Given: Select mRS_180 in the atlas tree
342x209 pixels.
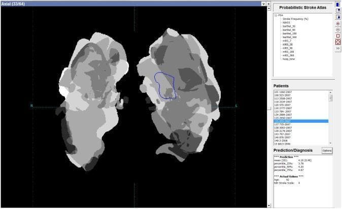Looking at the screenshot, I should (x=288, y=52).
